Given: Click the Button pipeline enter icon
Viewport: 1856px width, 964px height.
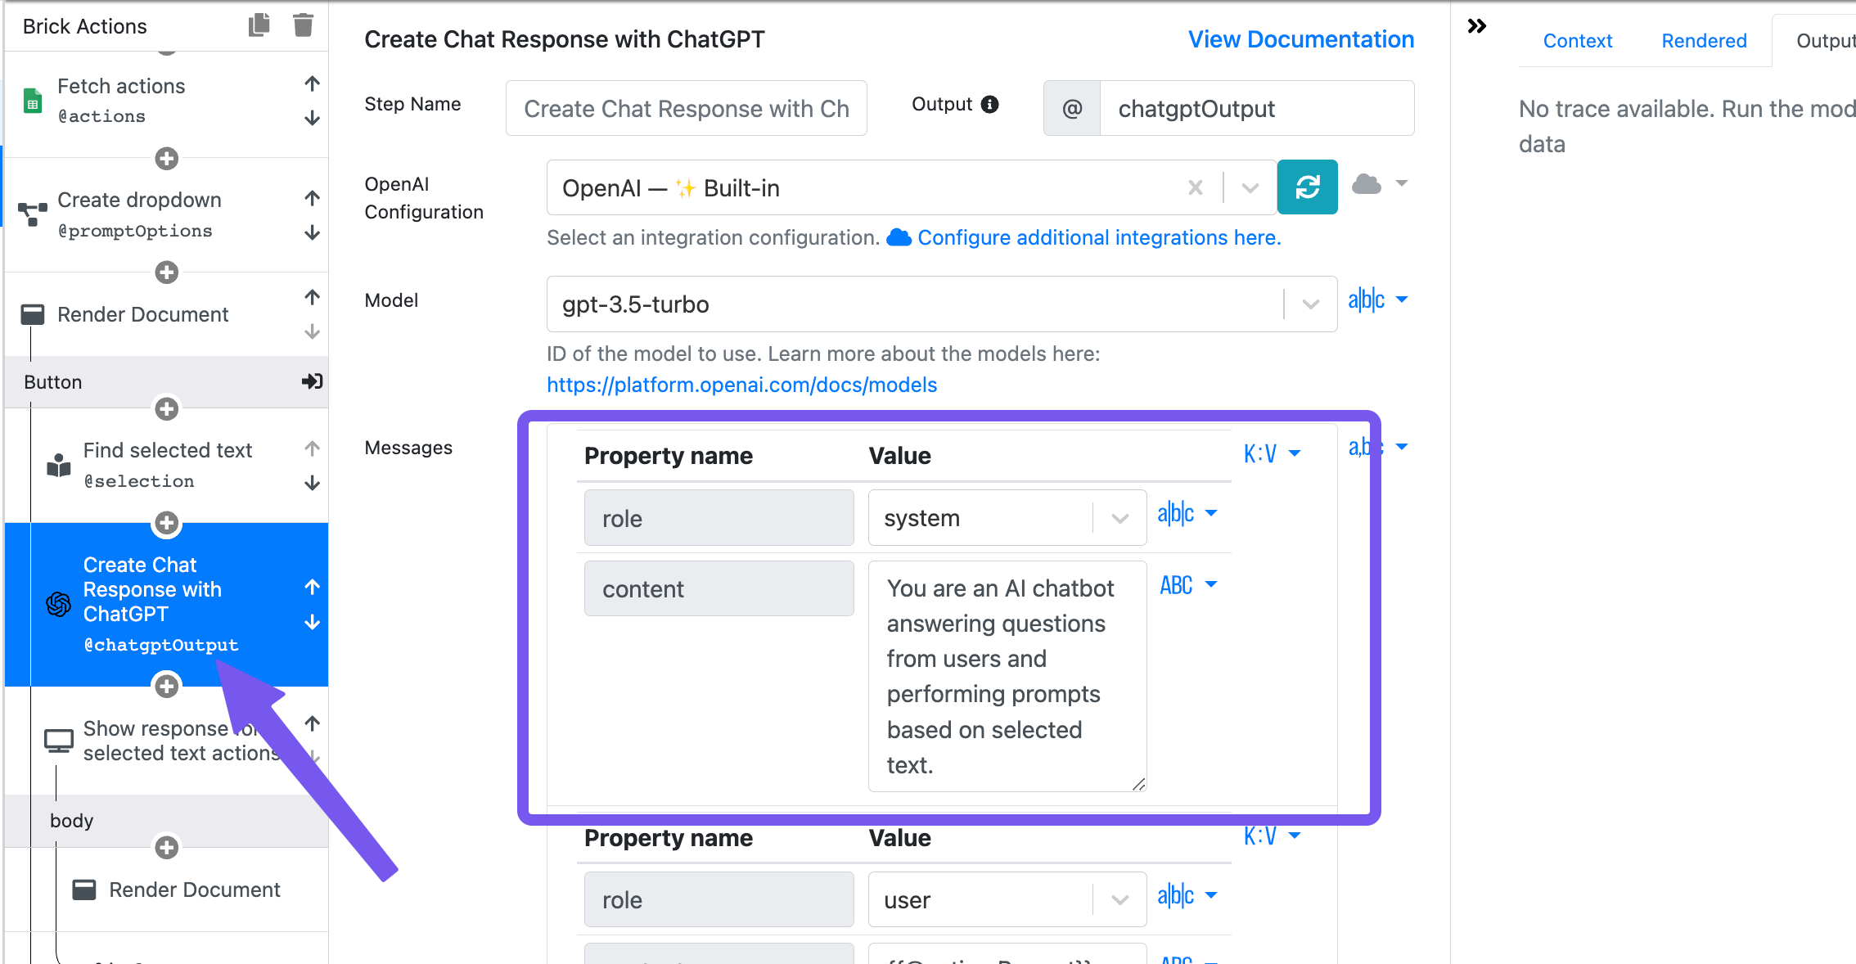Looking at the screenshot, I should pos(312,381).
